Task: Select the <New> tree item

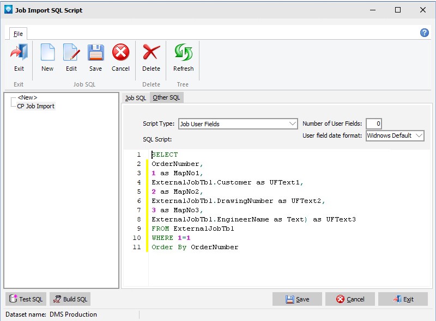Action: coord(27,97)
